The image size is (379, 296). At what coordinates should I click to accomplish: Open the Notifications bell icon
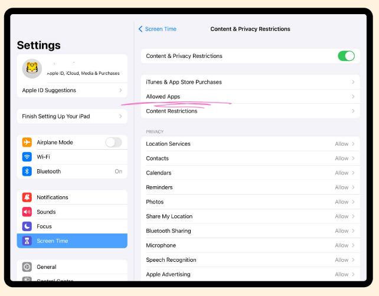[27, 198]
